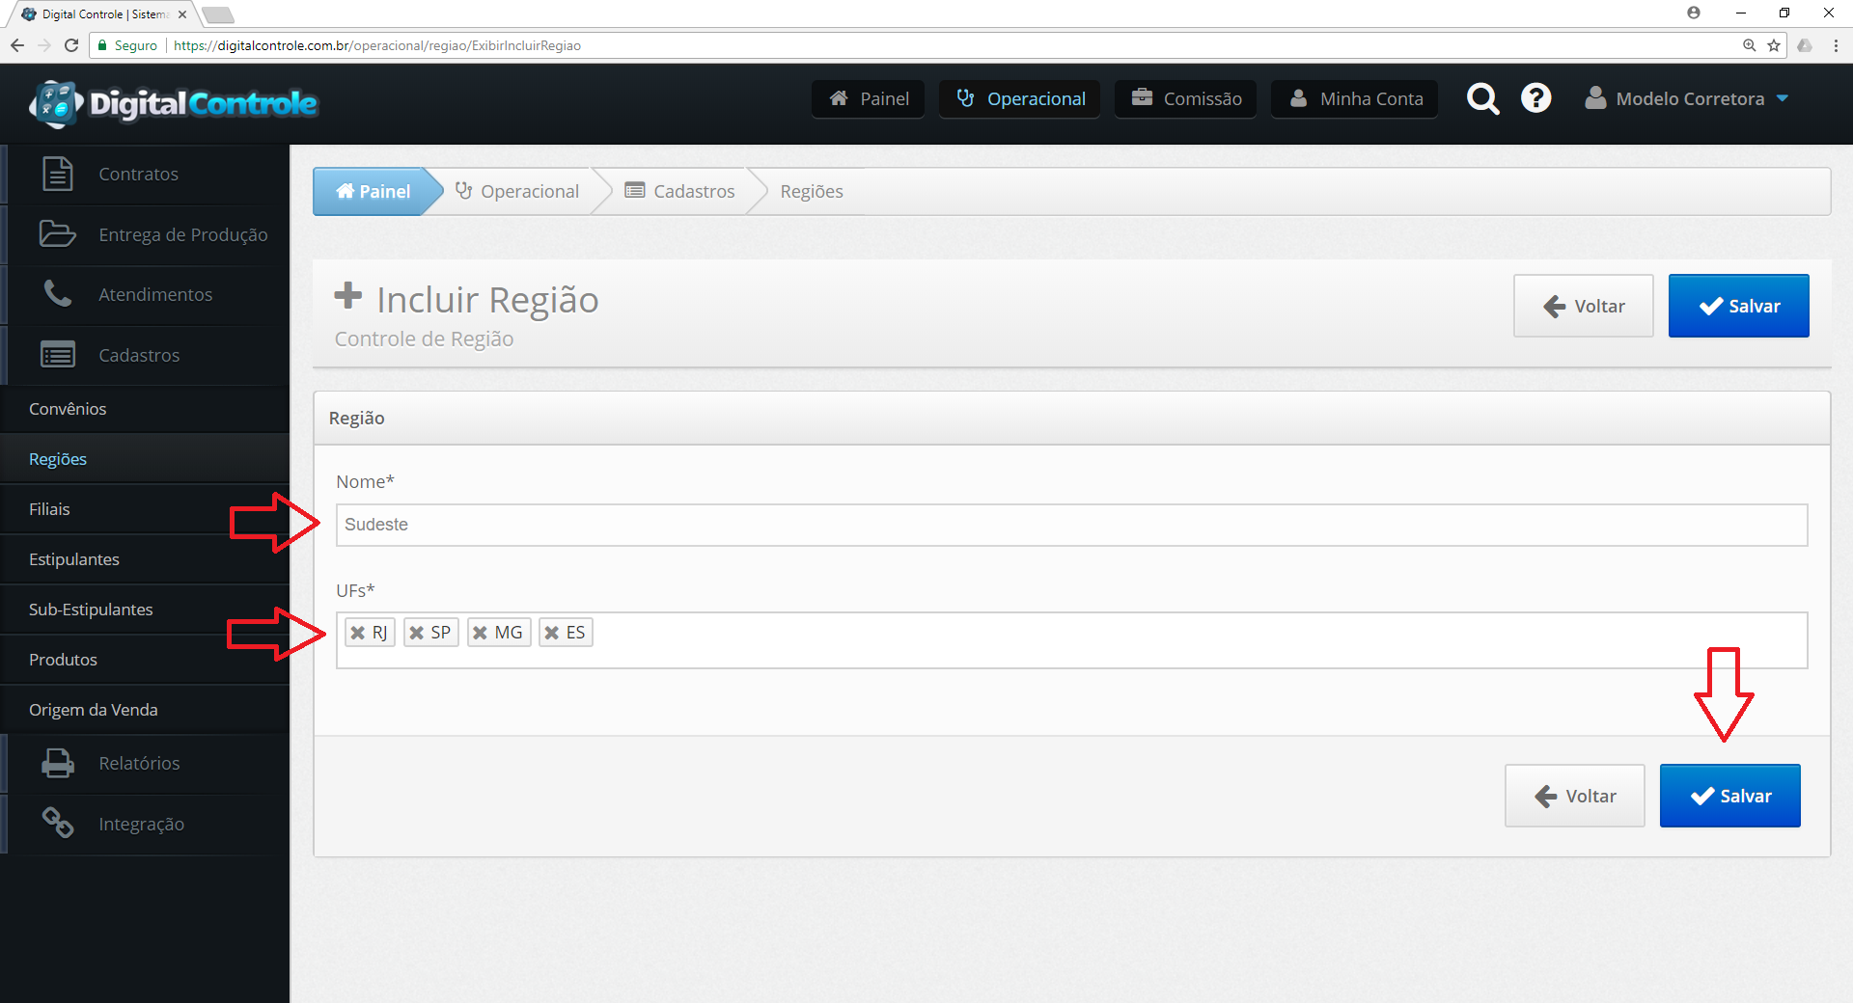
Task: Click the Regiões breadcrumb
Action: (812, 191)
